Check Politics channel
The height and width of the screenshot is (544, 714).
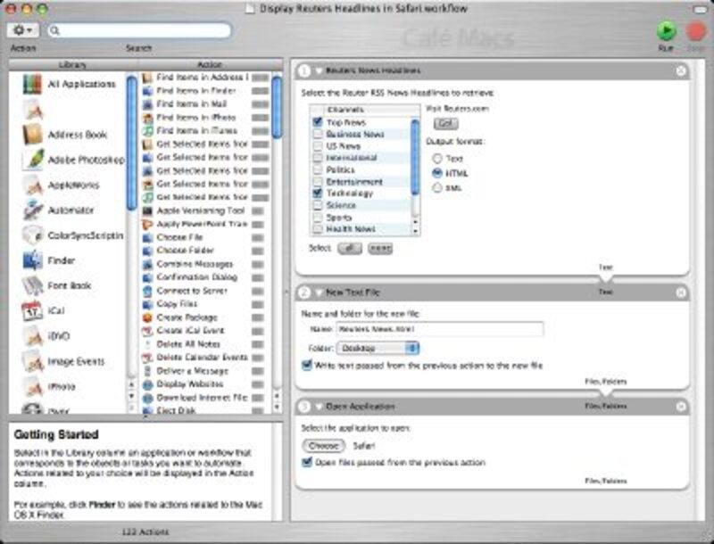[318, 169]
